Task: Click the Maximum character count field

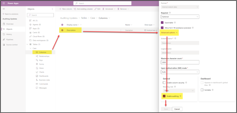Action: pos(180,62)
